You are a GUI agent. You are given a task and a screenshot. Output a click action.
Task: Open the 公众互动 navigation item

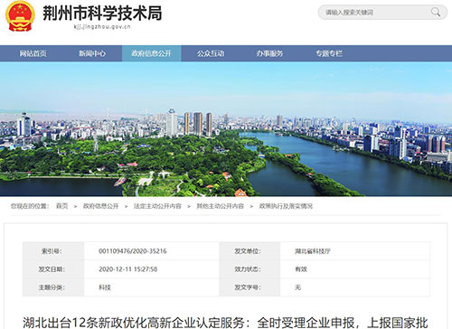point(211,53)
